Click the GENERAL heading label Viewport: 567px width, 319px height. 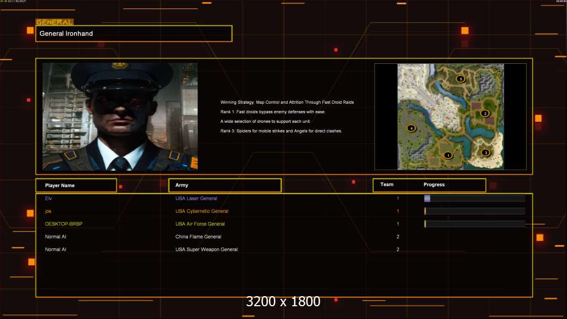point(55,22)
